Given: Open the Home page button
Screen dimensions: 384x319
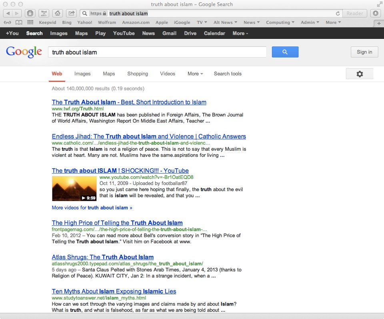Looking at the screenshot, I should tap(58, 13).
